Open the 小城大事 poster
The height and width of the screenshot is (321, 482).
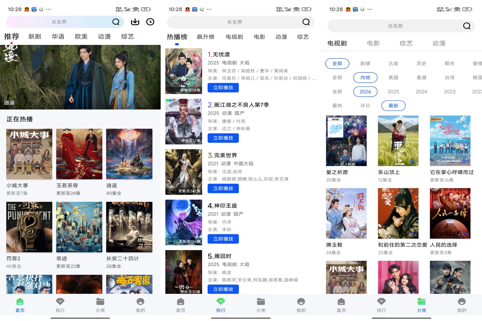pyautogui.click(x=29, y=154)
